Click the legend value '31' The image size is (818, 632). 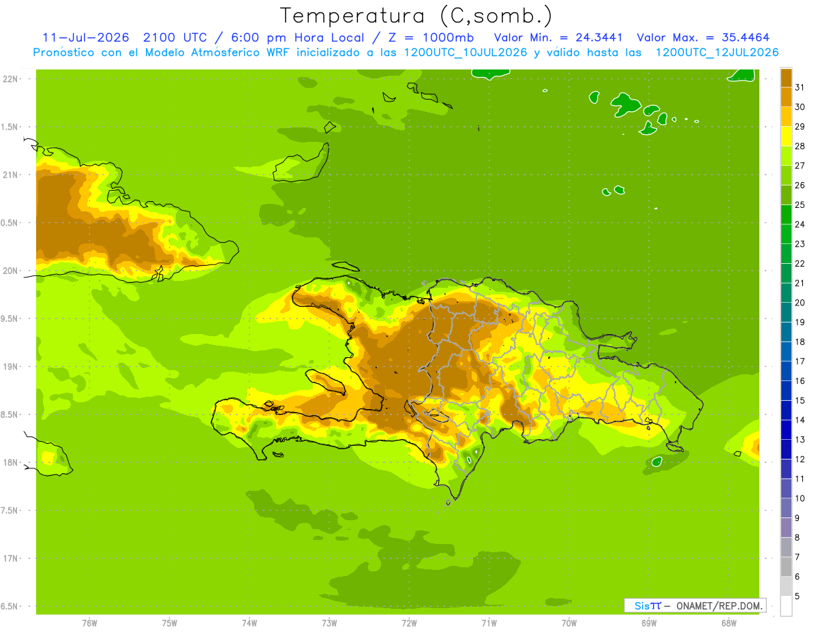click(x=800, y=87)
